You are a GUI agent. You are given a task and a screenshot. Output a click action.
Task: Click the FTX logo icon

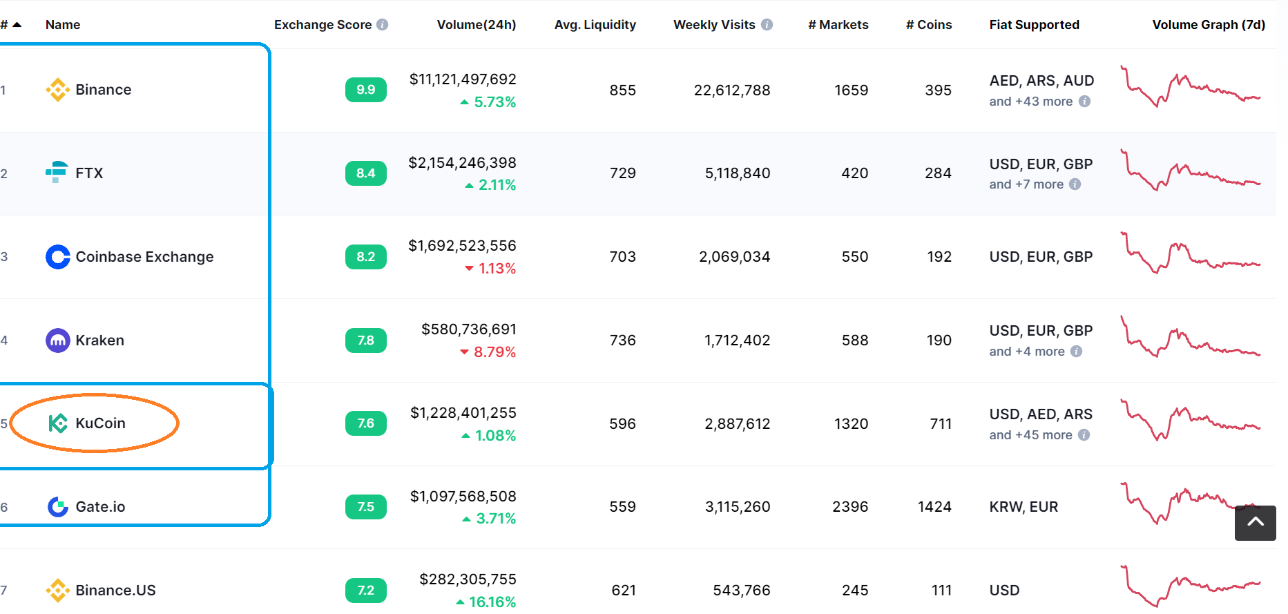point(57,173)
